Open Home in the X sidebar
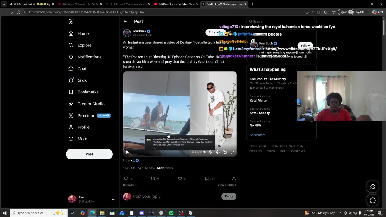 [79, 33]
